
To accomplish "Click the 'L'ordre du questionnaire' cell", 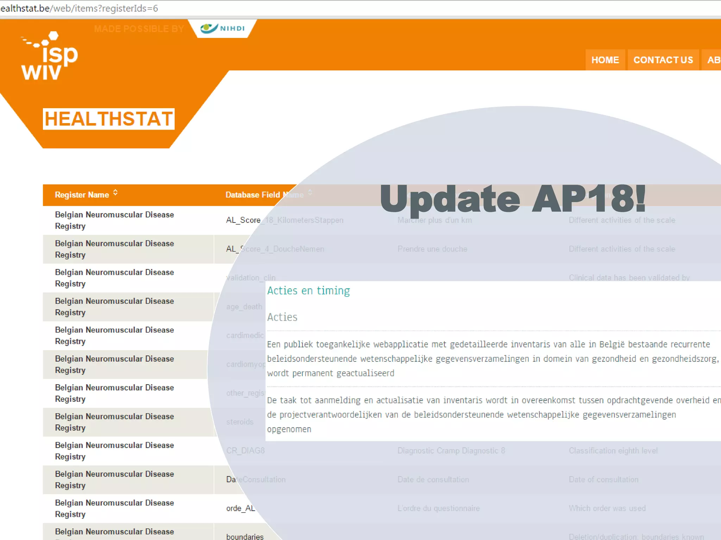I will pyautogui.click(x=439, y=508).
